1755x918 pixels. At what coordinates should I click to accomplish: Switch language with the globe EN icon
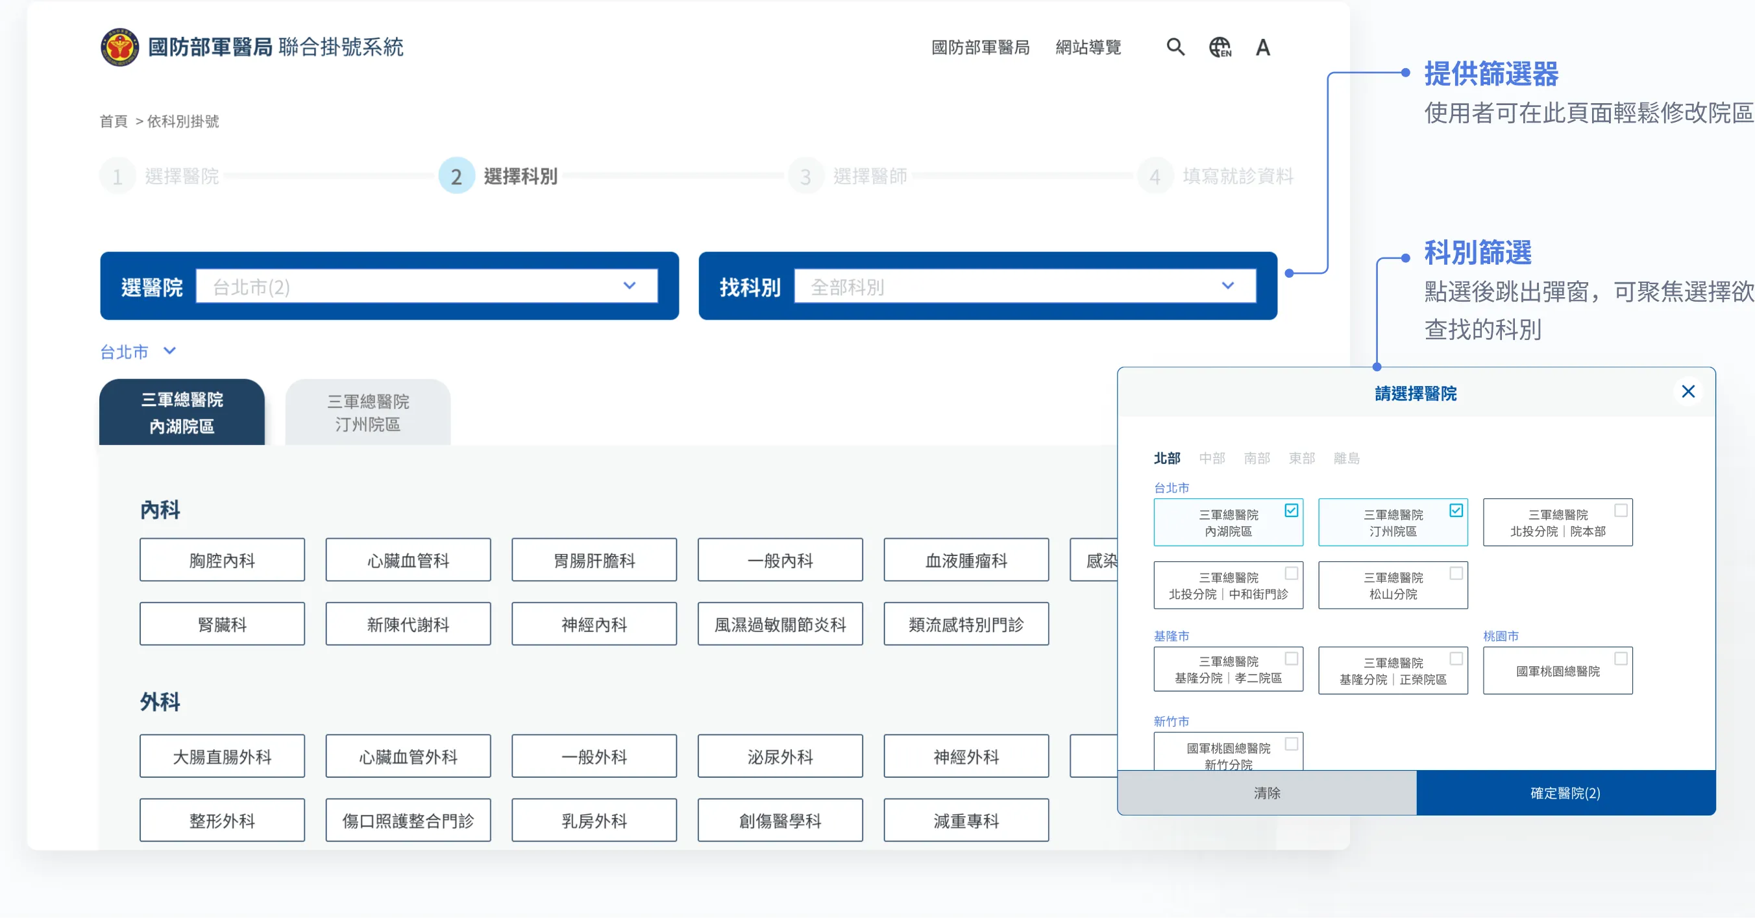[1220, 47]
